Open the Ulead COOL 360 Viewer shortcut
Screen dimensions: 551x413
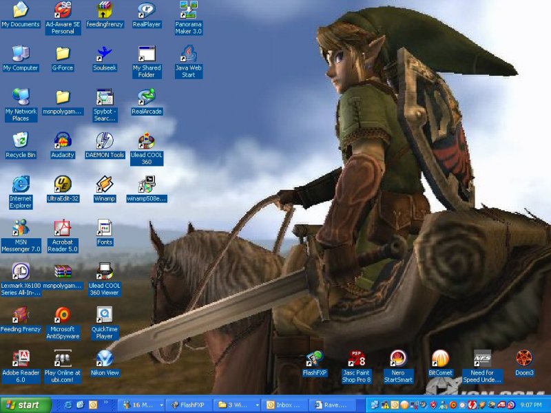pos(105,279)
